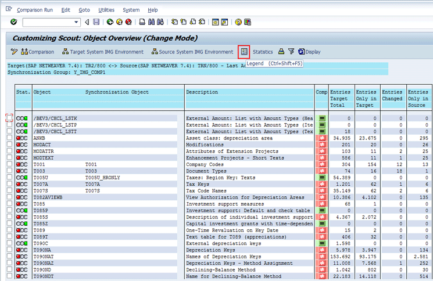Open the Utilities menu
Viewport: 433px width, 281px height.
[x=106, y=10]
